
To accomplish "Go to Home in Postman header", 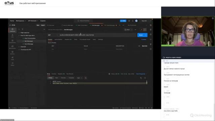I will click(x=12, y=21).
